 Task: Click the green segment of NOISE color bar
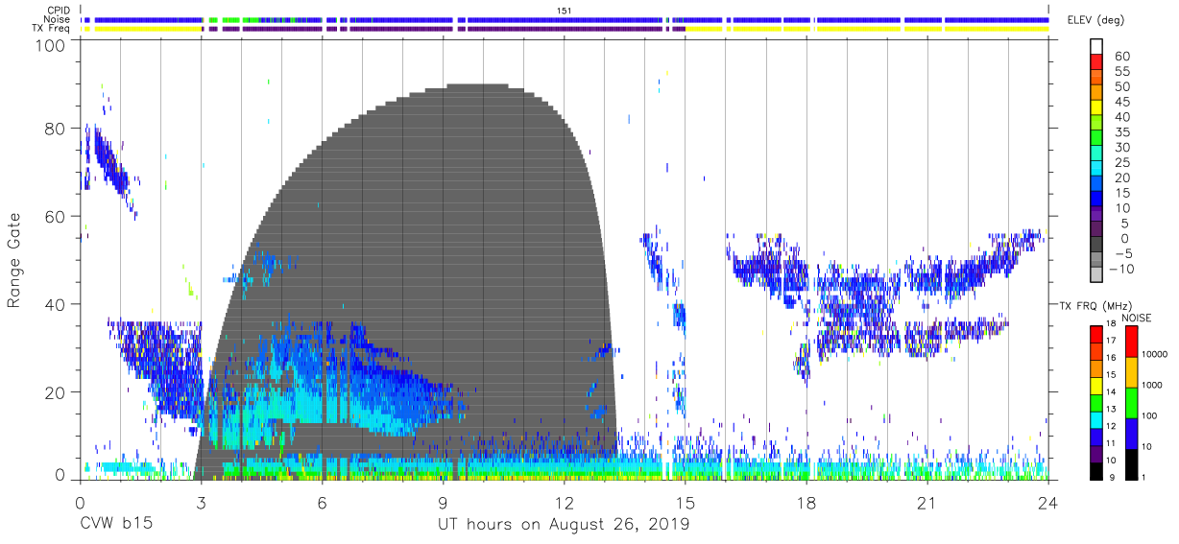(1131, 402)
